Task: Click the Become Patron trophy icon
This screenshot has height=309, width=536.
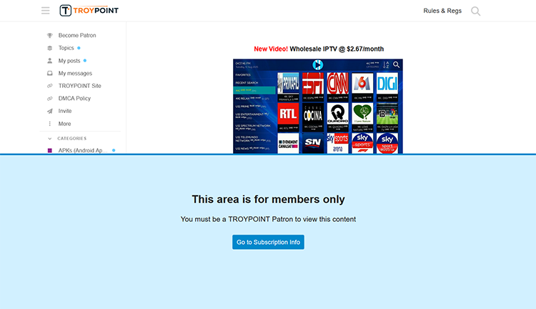Action: pos(49,35)
